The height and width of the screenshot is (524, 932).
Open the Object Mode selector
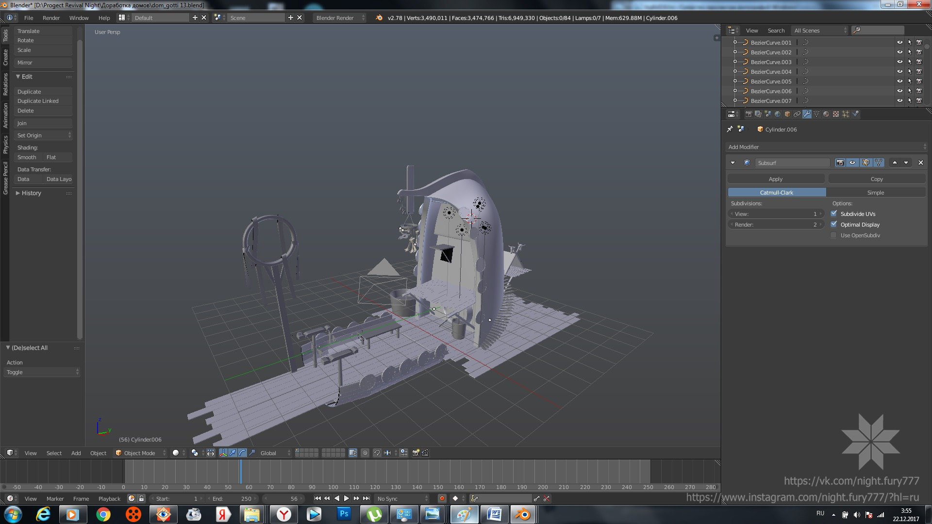[140, 453]
